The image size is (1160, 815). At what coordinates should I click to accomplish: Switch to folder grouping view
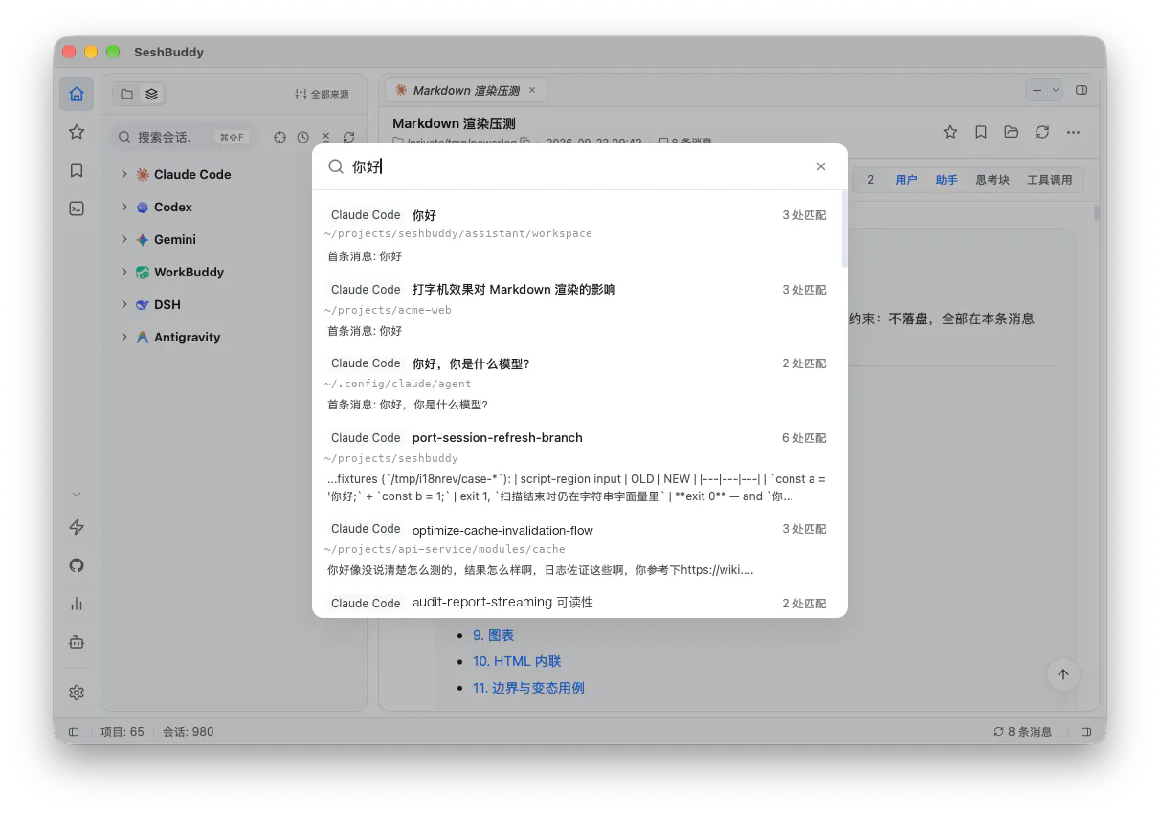click(x=126, y=94)
